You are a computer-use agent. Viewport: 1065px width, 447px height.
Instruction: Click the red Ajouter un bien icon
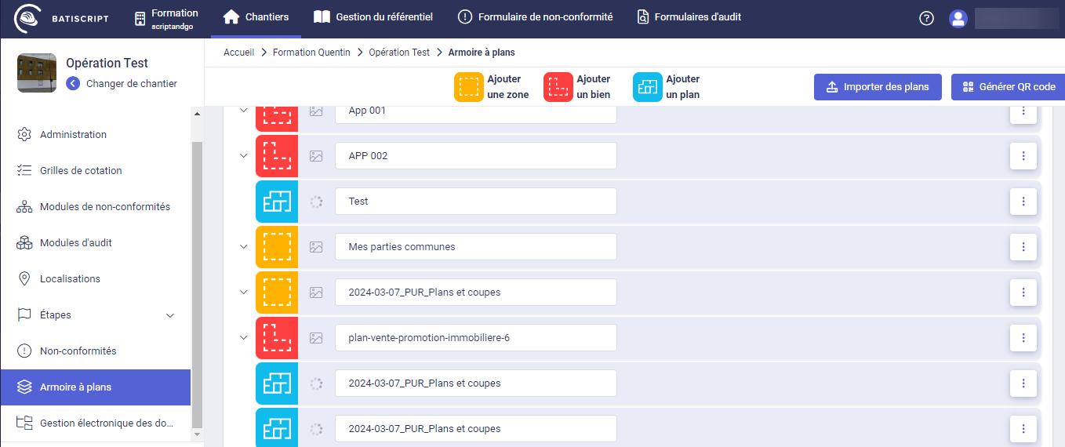558,87
